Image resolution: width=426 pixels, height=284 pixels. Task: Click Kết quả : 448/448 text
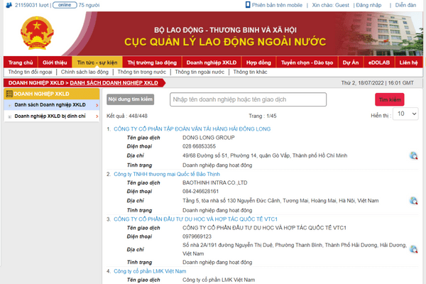(x=127, y=116)
